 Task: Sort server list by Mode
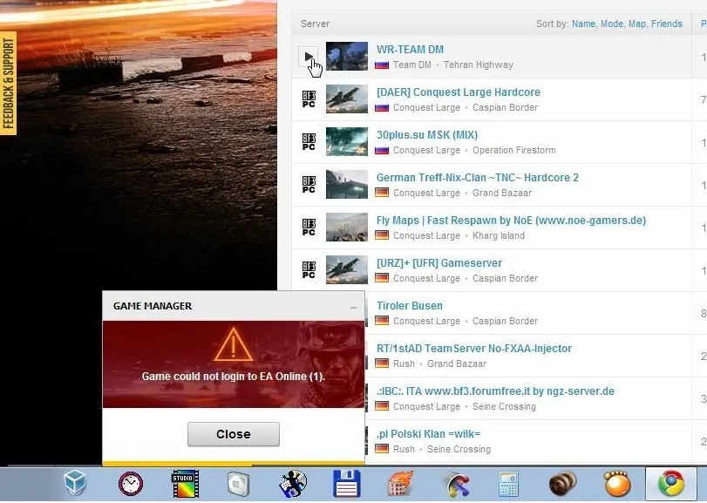612,24
